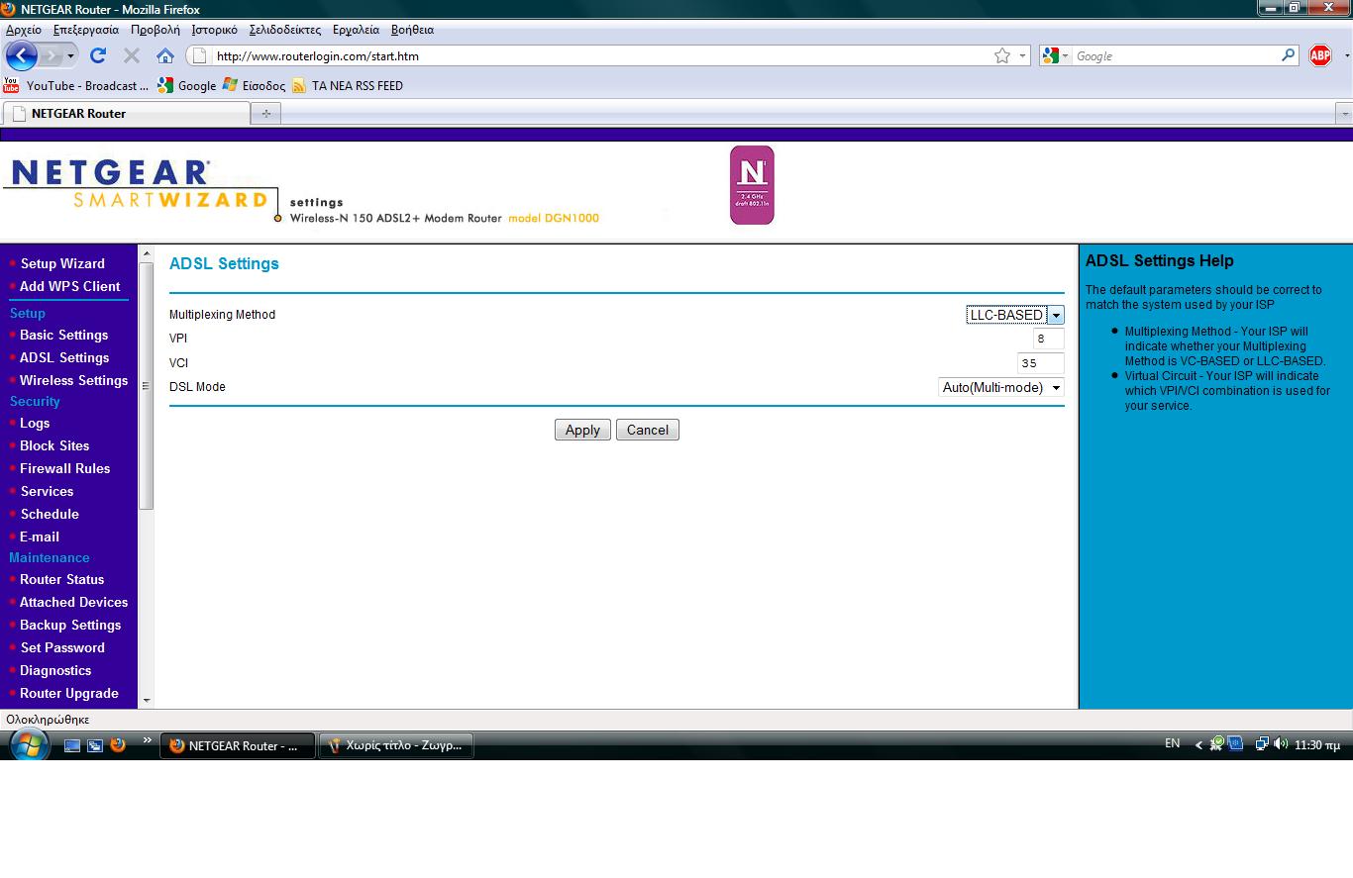Click the volume speaker tray icon
The height and width of the screenshot is (878, 1353).
pos(1280,744)
